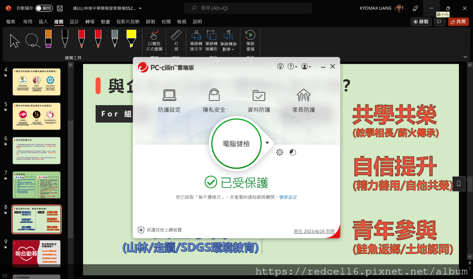The height and width of the screenshot is (279, 473).
Task: Open PC-cillin help question dropdown
Action: [292, 66]
